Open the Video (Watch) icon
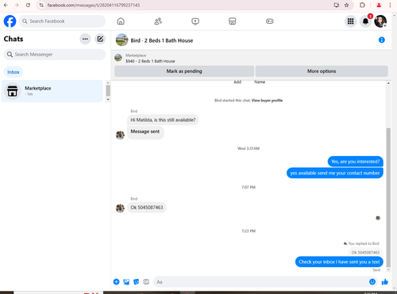 click(195, 21)
